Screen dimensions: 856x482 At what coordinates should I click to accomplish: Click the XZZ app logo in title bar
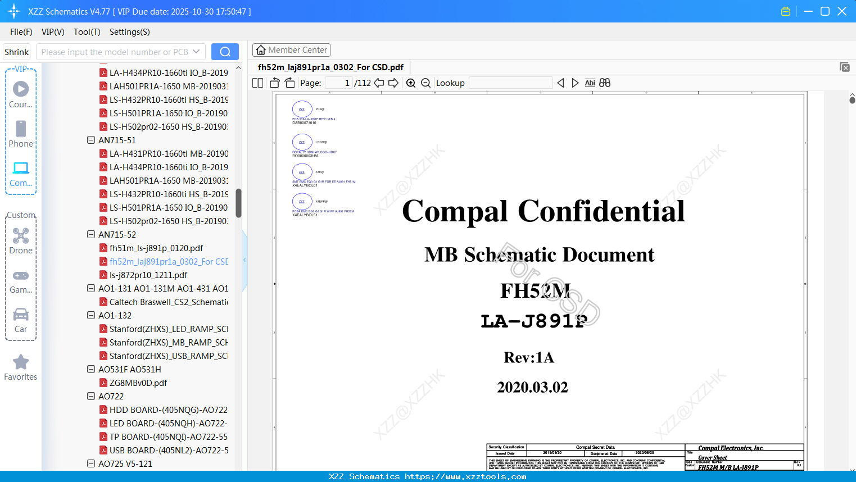point(14,11)
